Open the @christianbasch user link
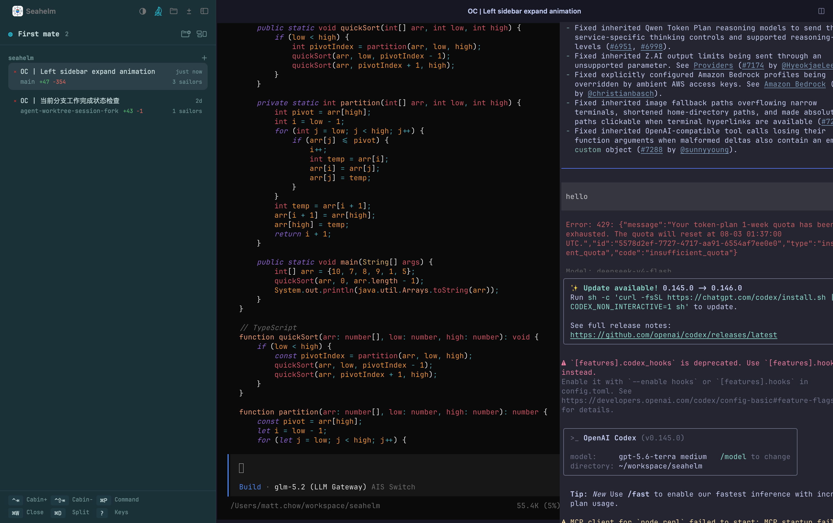Viewport: 833px width, 523px height. (x=621, y=93)
